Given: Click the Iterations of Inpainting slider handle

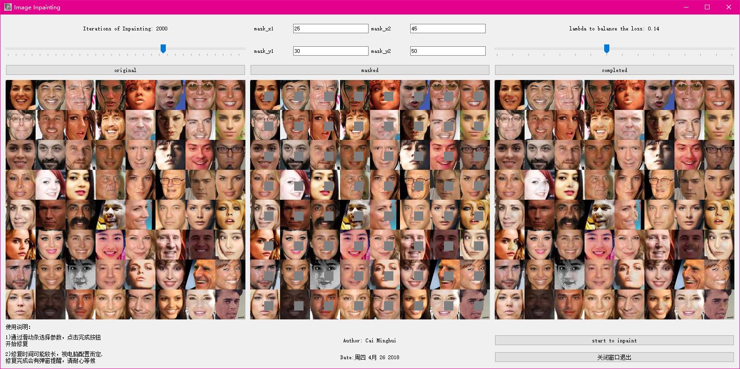Looking at the screenshot, I should point(163,49).
